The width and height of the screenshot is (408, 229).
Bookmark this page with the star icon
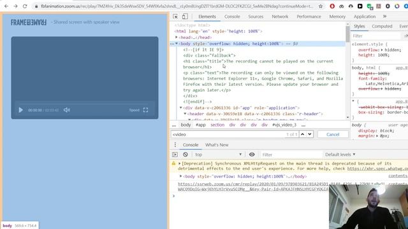321,6
